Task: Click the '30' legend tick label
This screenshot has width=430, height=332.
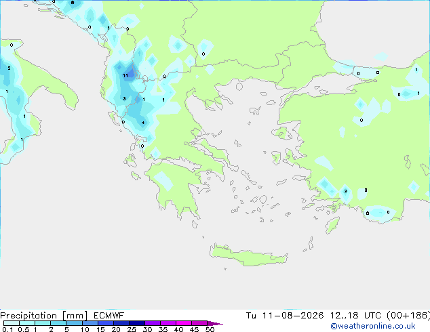Action: tap(147, 329)
